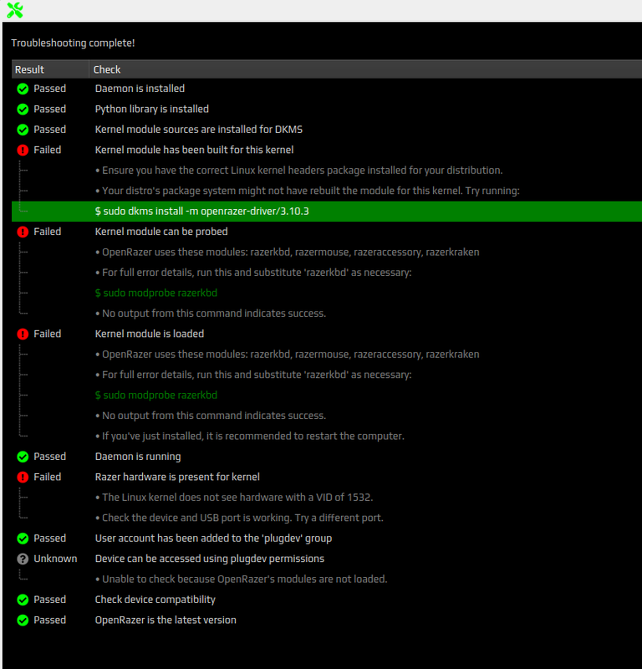Click the 'Troubleshooting complete!' heading text

73,43
